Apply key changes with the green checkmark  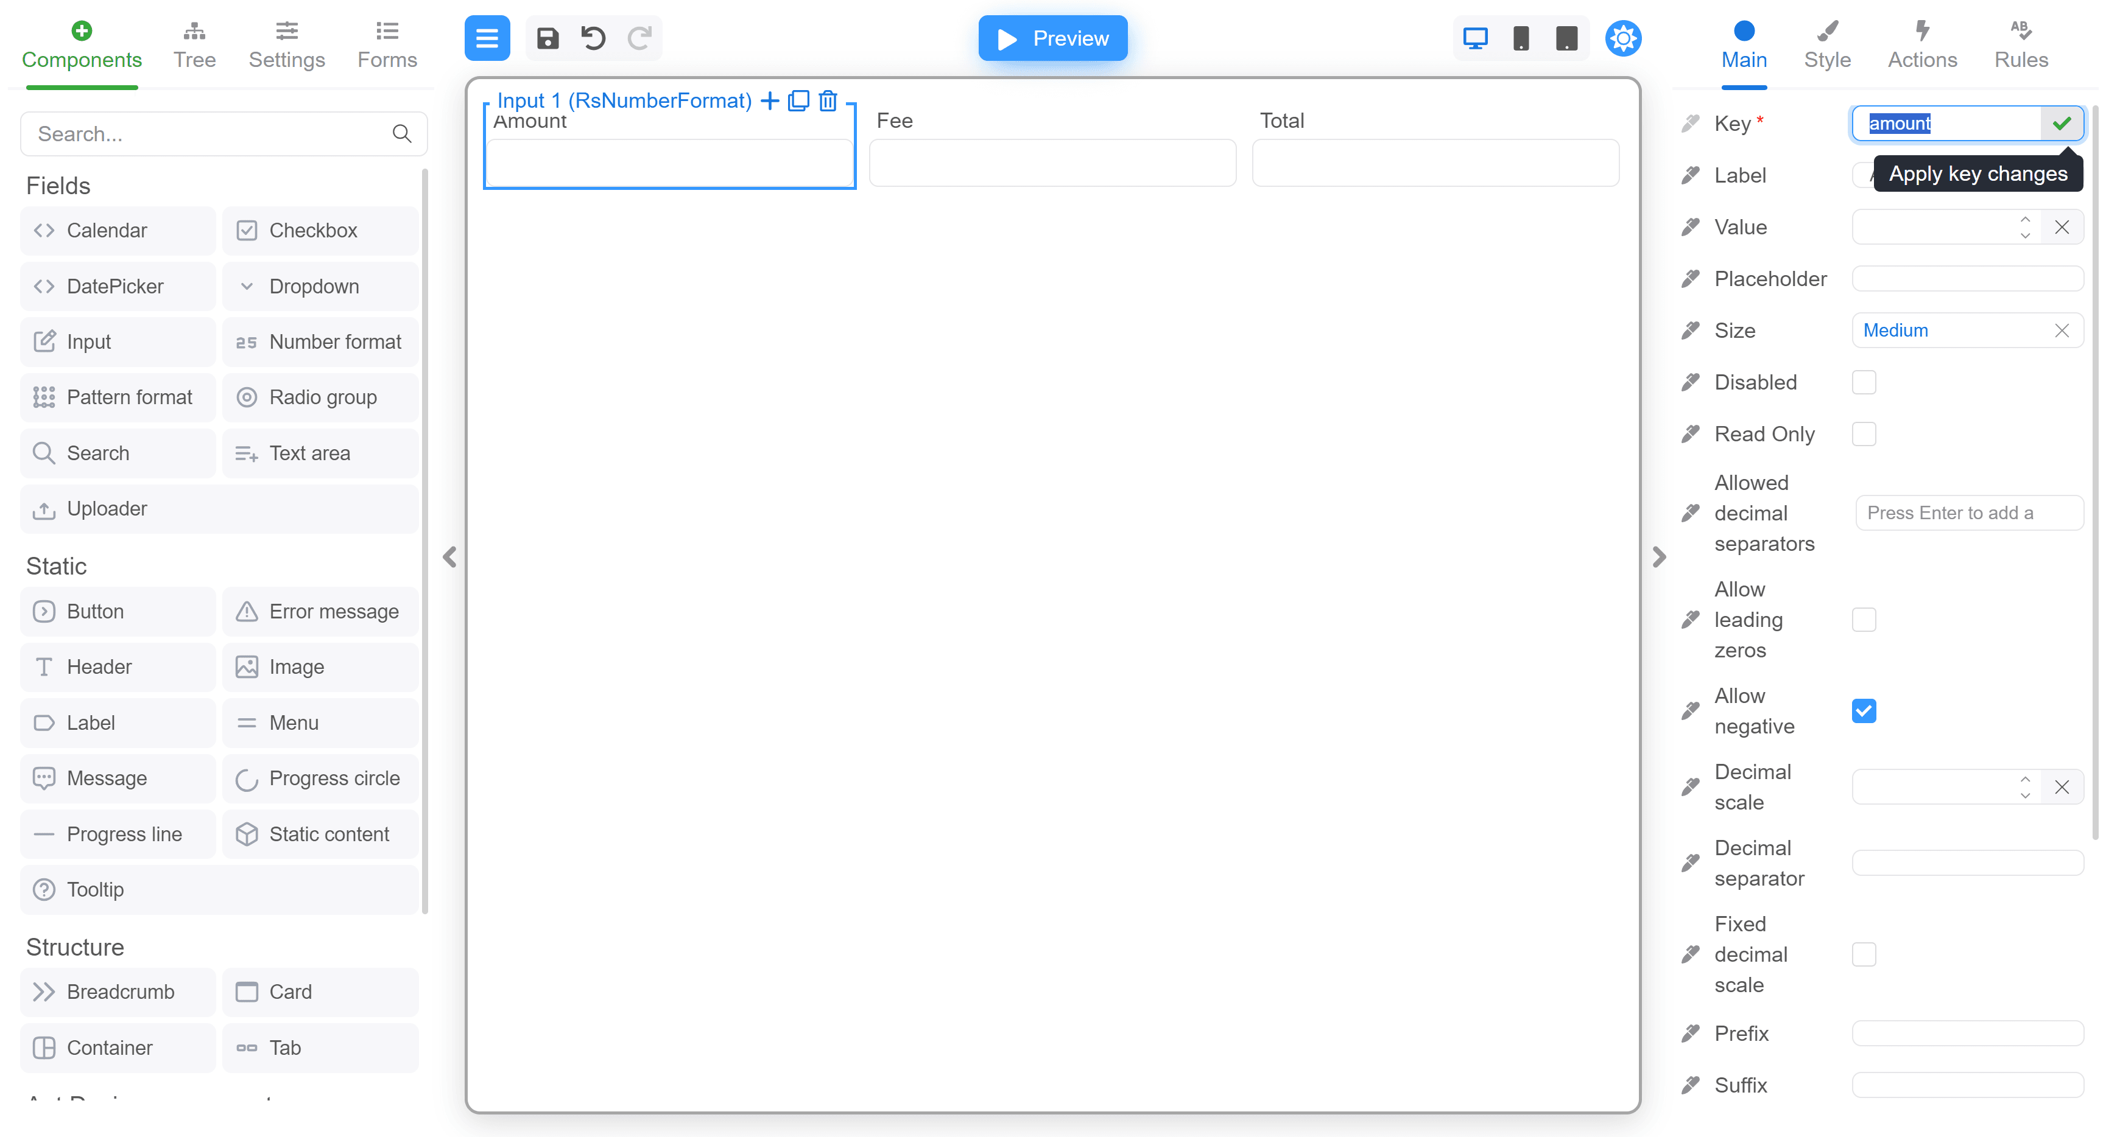(2062, 124)
